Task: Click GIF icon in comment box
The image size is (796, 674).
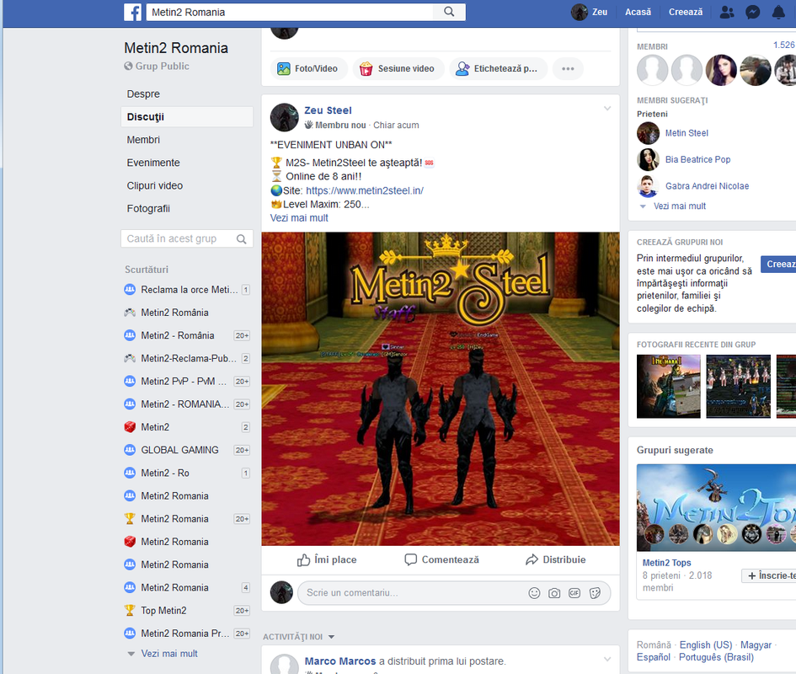Action: pyautogui.click(x=574, y=593)
